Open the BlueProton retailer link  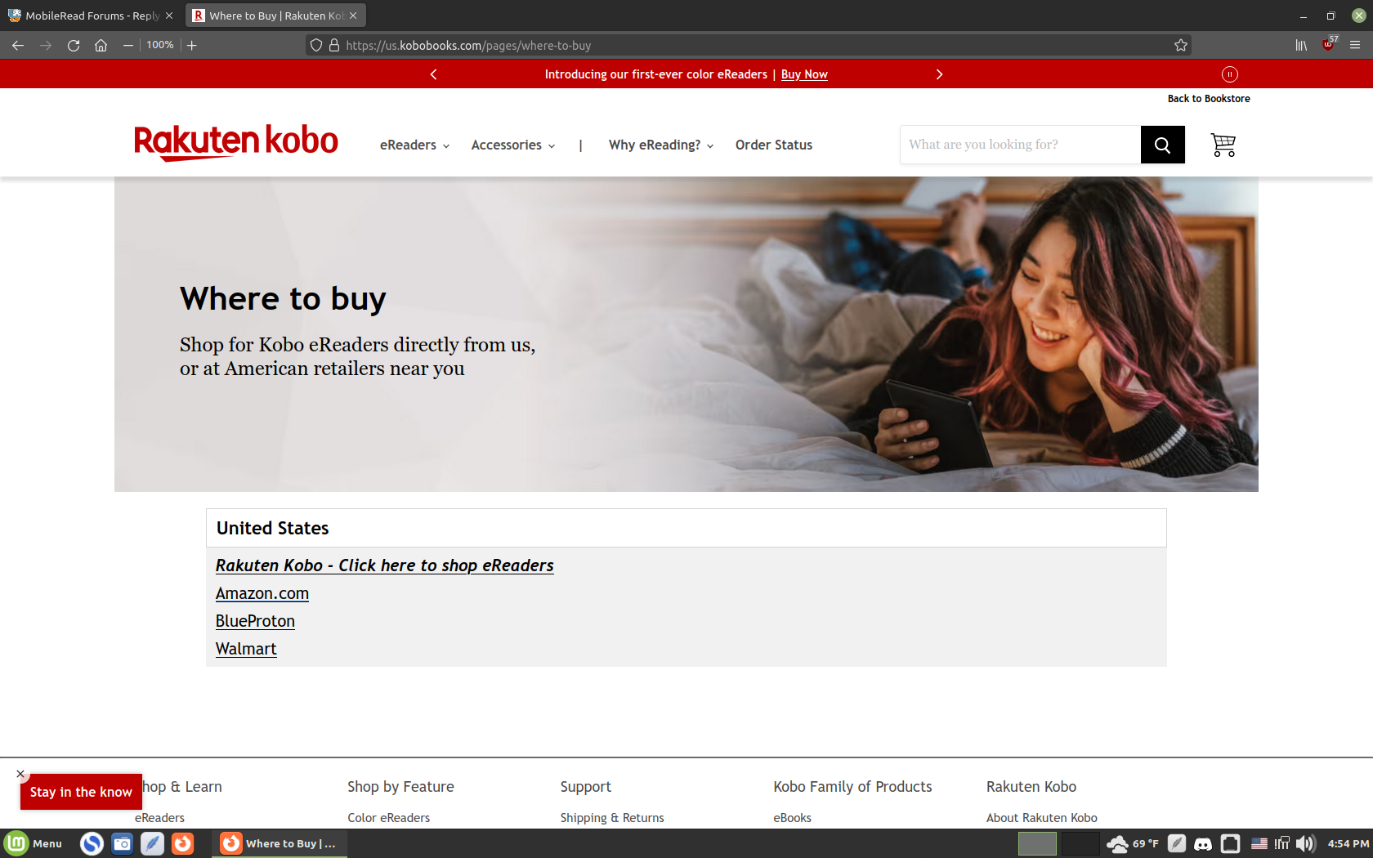[x=255, y=621]
